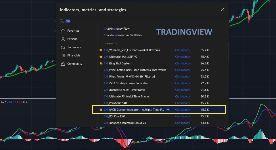Viewport: 276px width, 150px height.
Task: Unfavorite CM_Williams_Vix_Fix star
Action: click(x=101, y=50)
